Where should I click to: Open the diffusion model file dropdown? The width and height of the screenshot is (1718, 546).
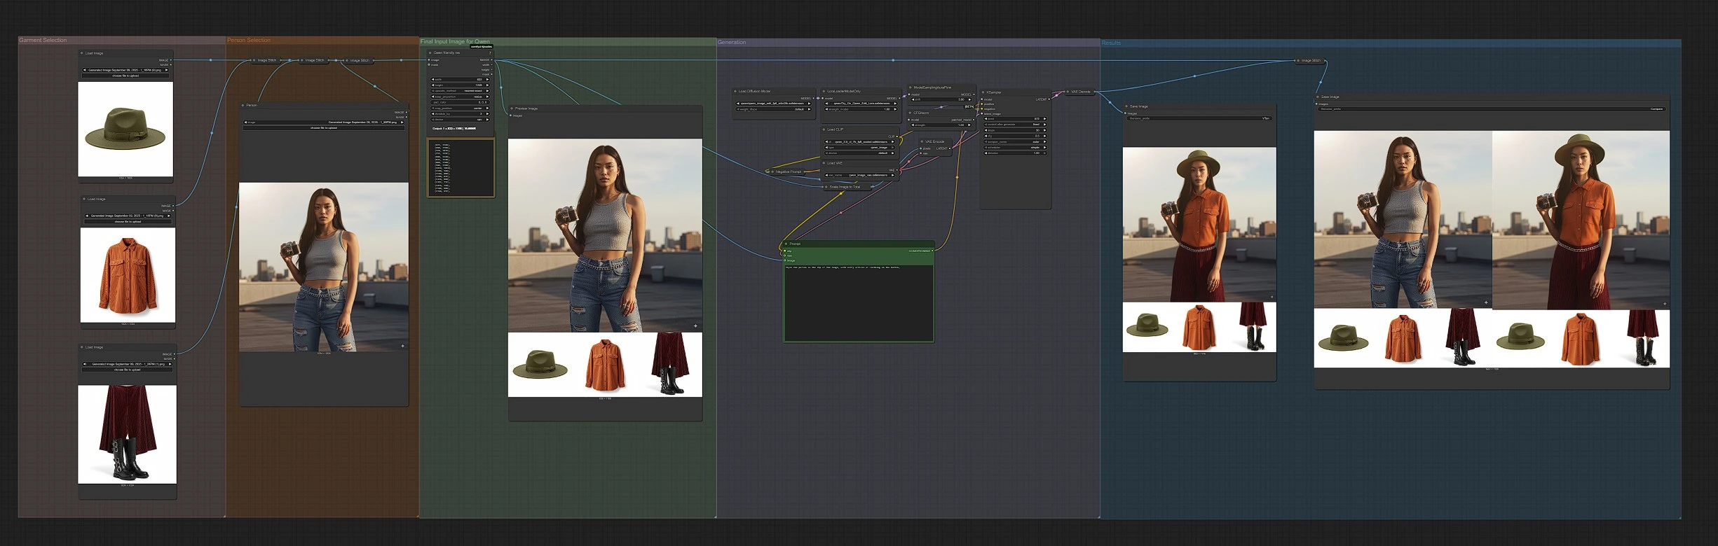(773, 104)
